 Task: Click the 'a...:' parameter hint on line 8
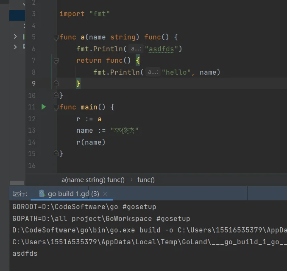pos(153,72)
